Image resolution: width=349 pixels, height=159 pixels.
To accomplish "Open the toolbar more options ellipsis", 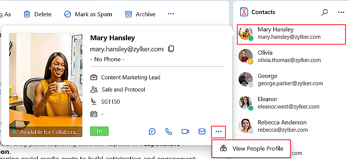I will coord(171,14).
